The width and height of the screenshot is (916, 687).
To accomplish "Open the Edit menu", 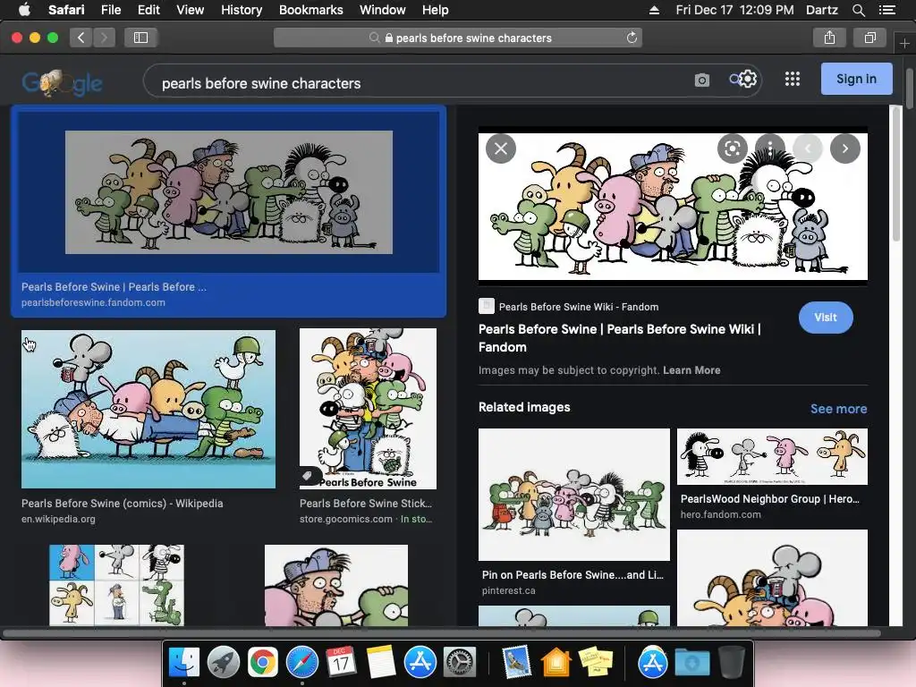I will click(148, 10).
